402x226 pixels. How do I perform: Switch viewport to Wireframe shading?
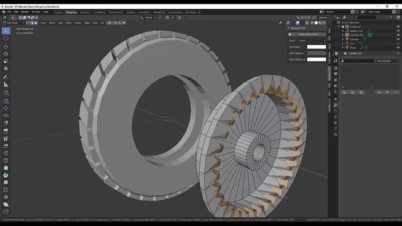pos(312,23)
